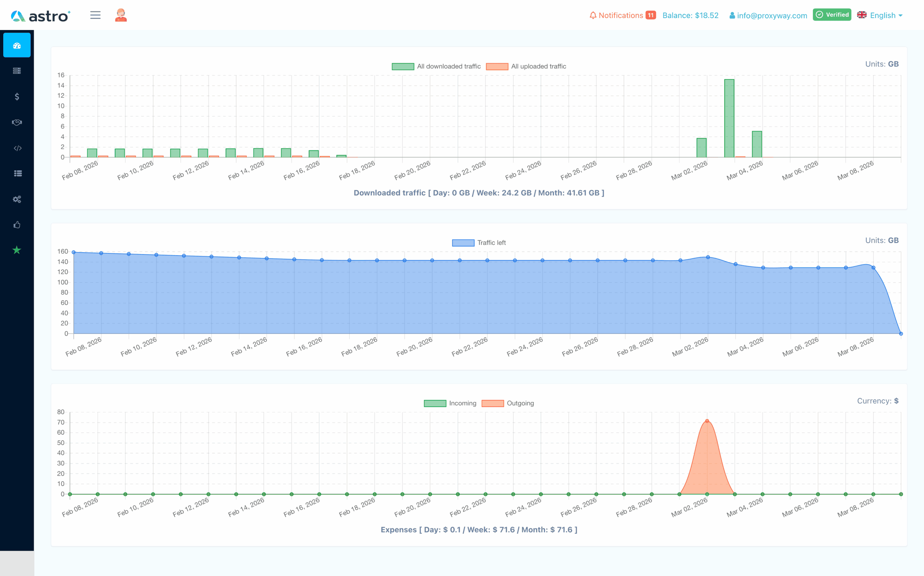Click the handshake partnership sidebar icon

point(17,122)
